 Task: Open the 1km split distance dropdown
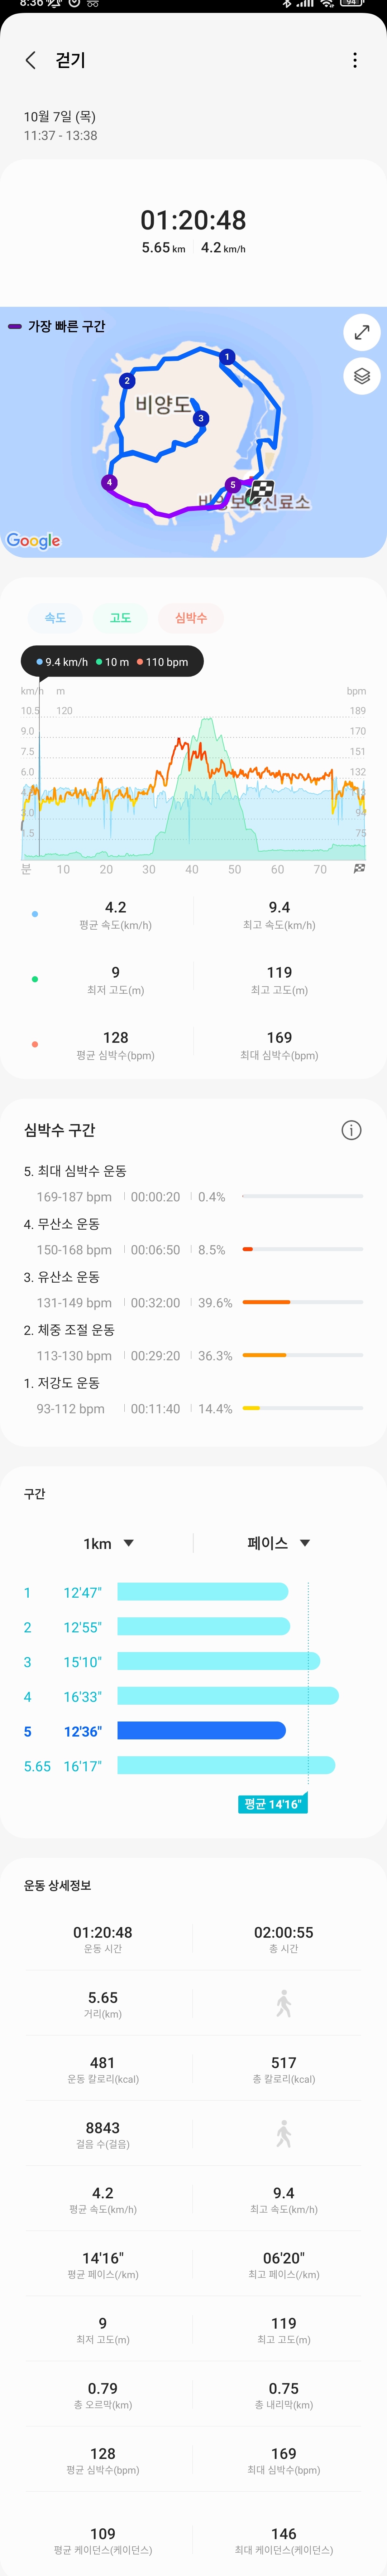coord(108,1543)
